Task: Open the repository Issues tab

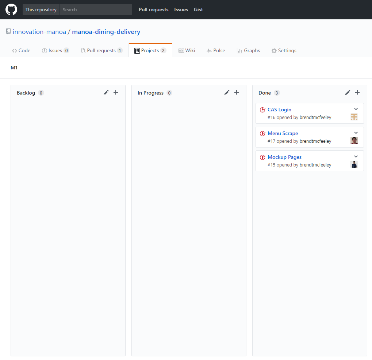Action: [55, 50]
